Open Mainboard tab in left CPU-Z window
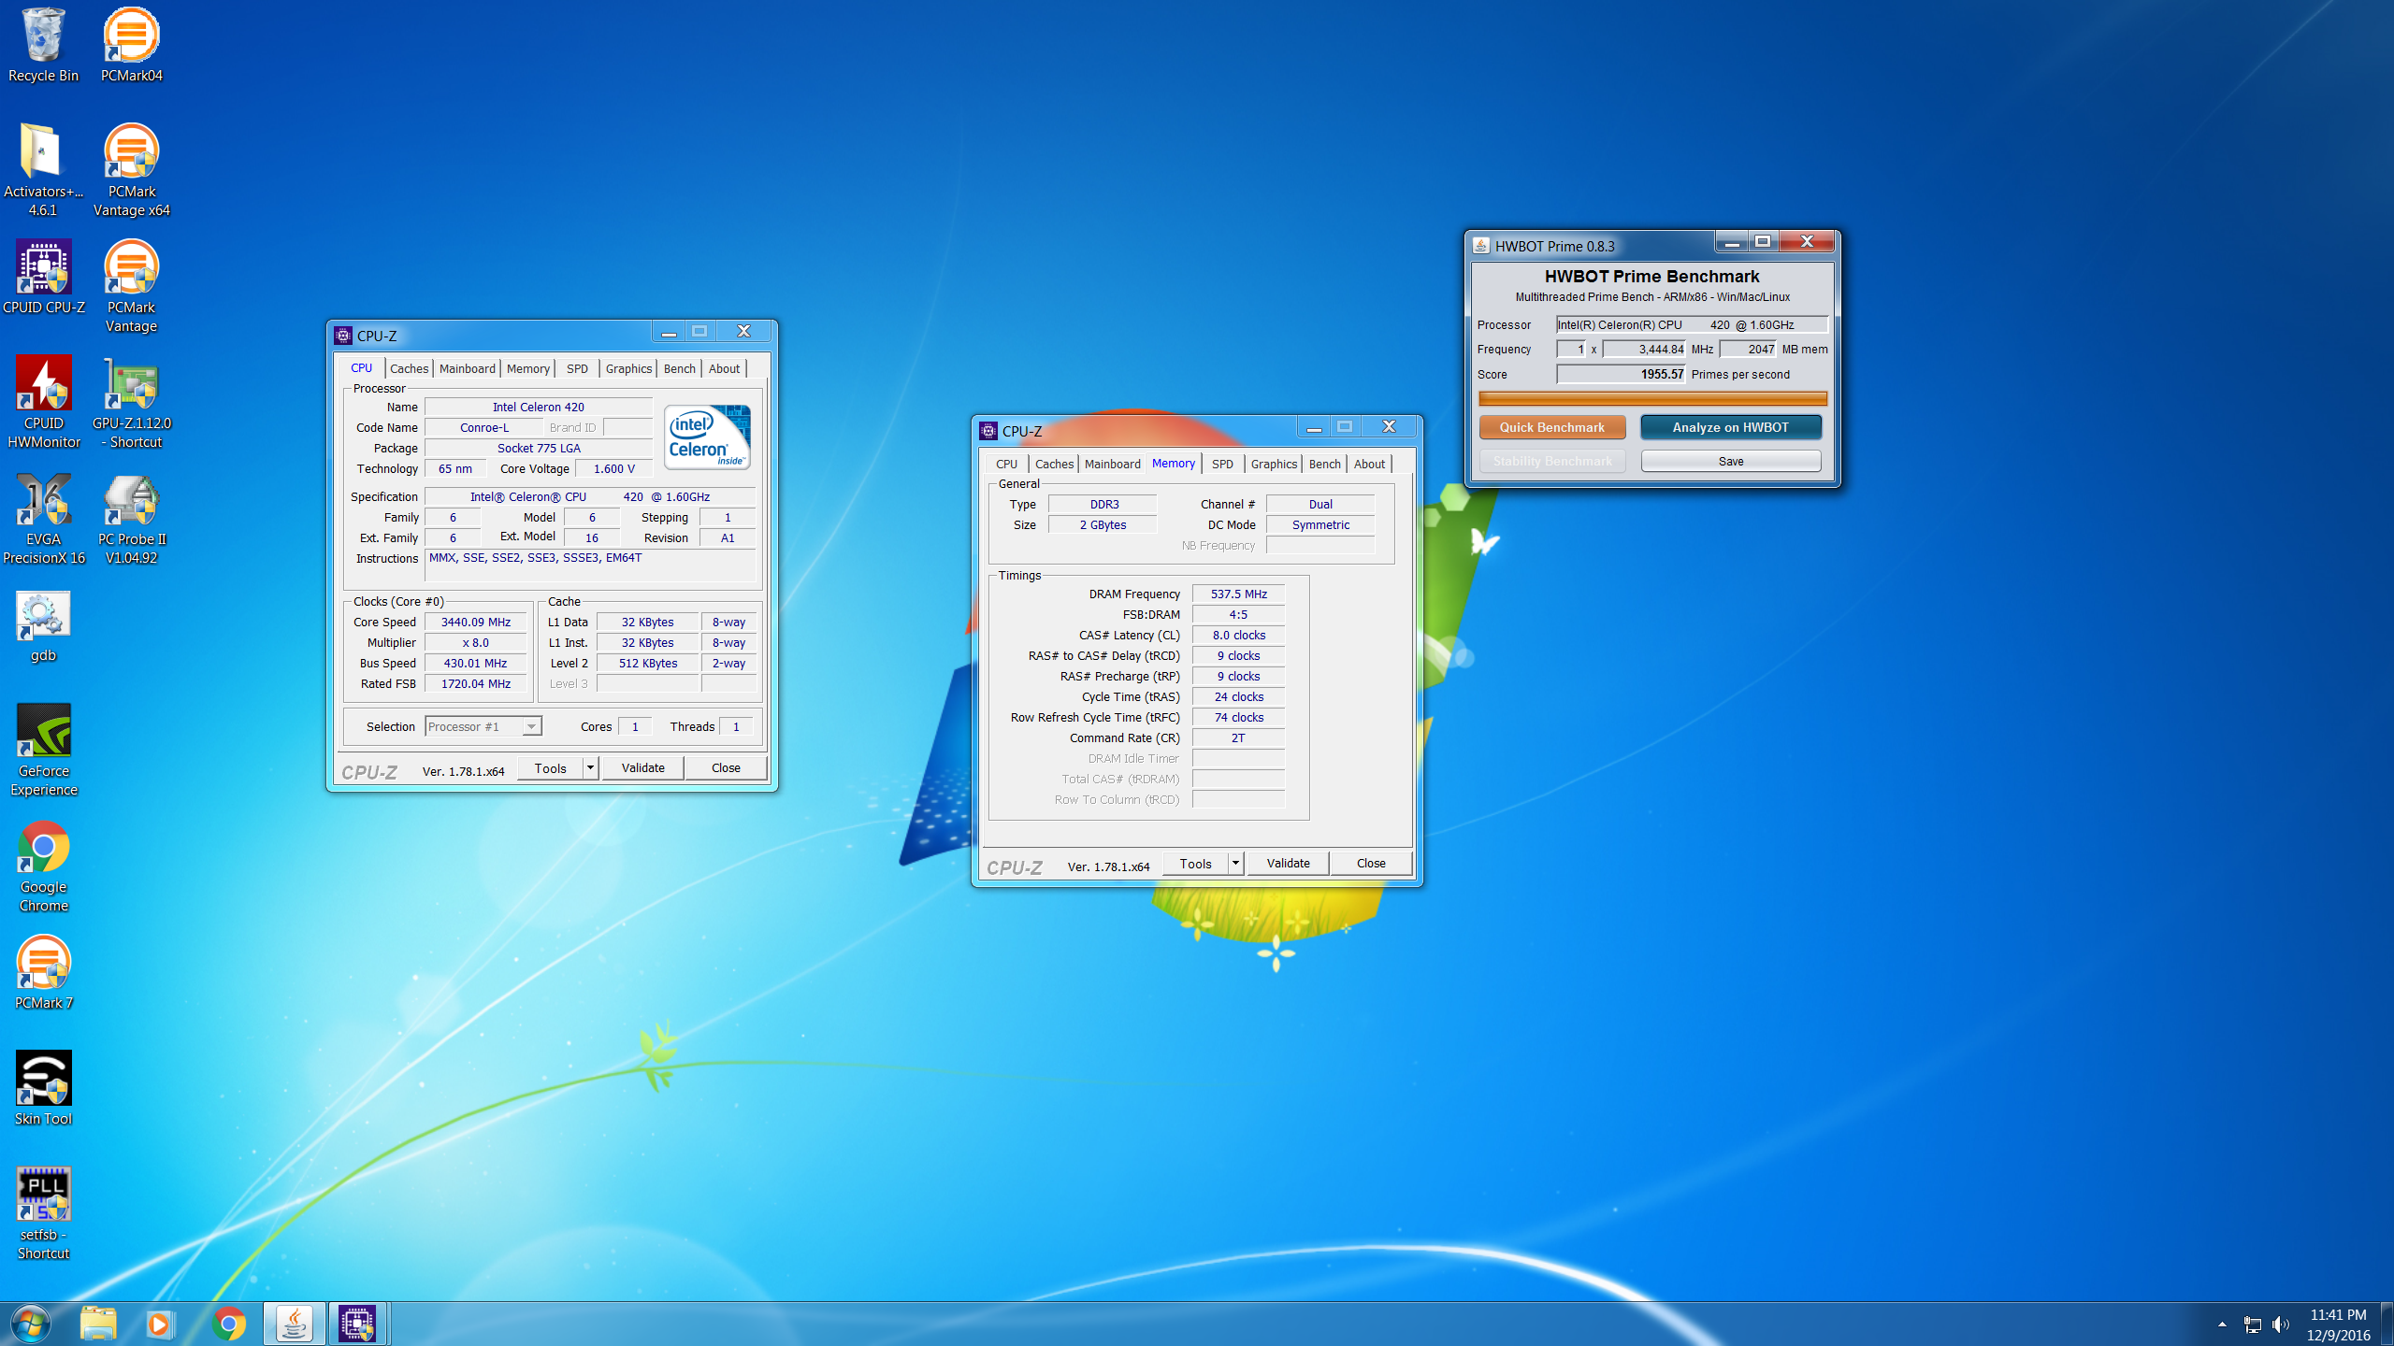This screenshot has width=2394, height=1346. tap(467, 368)
